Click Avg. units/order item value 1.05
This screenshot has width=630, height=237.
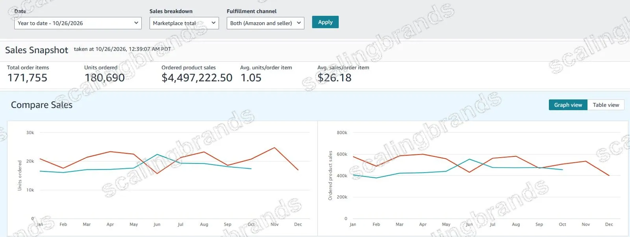251,78
